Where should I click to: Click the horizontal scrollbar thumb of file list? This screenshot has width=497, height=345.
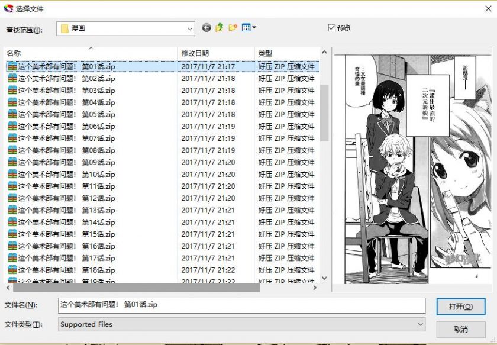[137, 288]
